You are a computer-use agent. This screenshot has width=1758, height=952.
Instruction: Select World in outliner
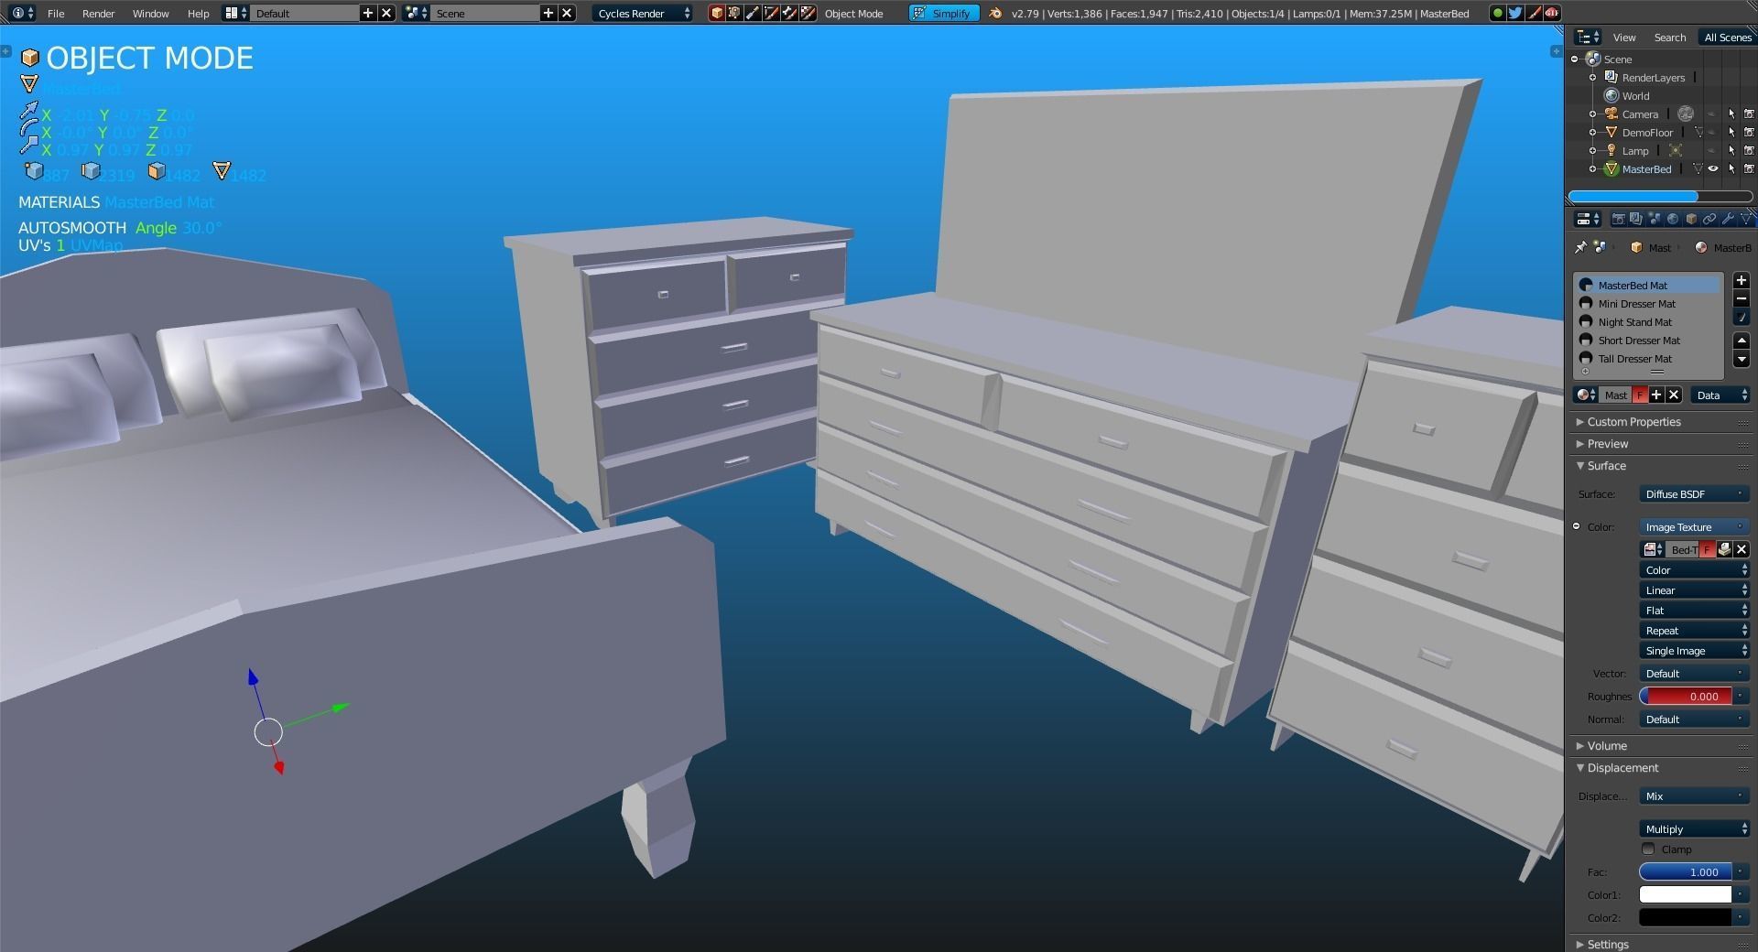[x=1635, y=95]
